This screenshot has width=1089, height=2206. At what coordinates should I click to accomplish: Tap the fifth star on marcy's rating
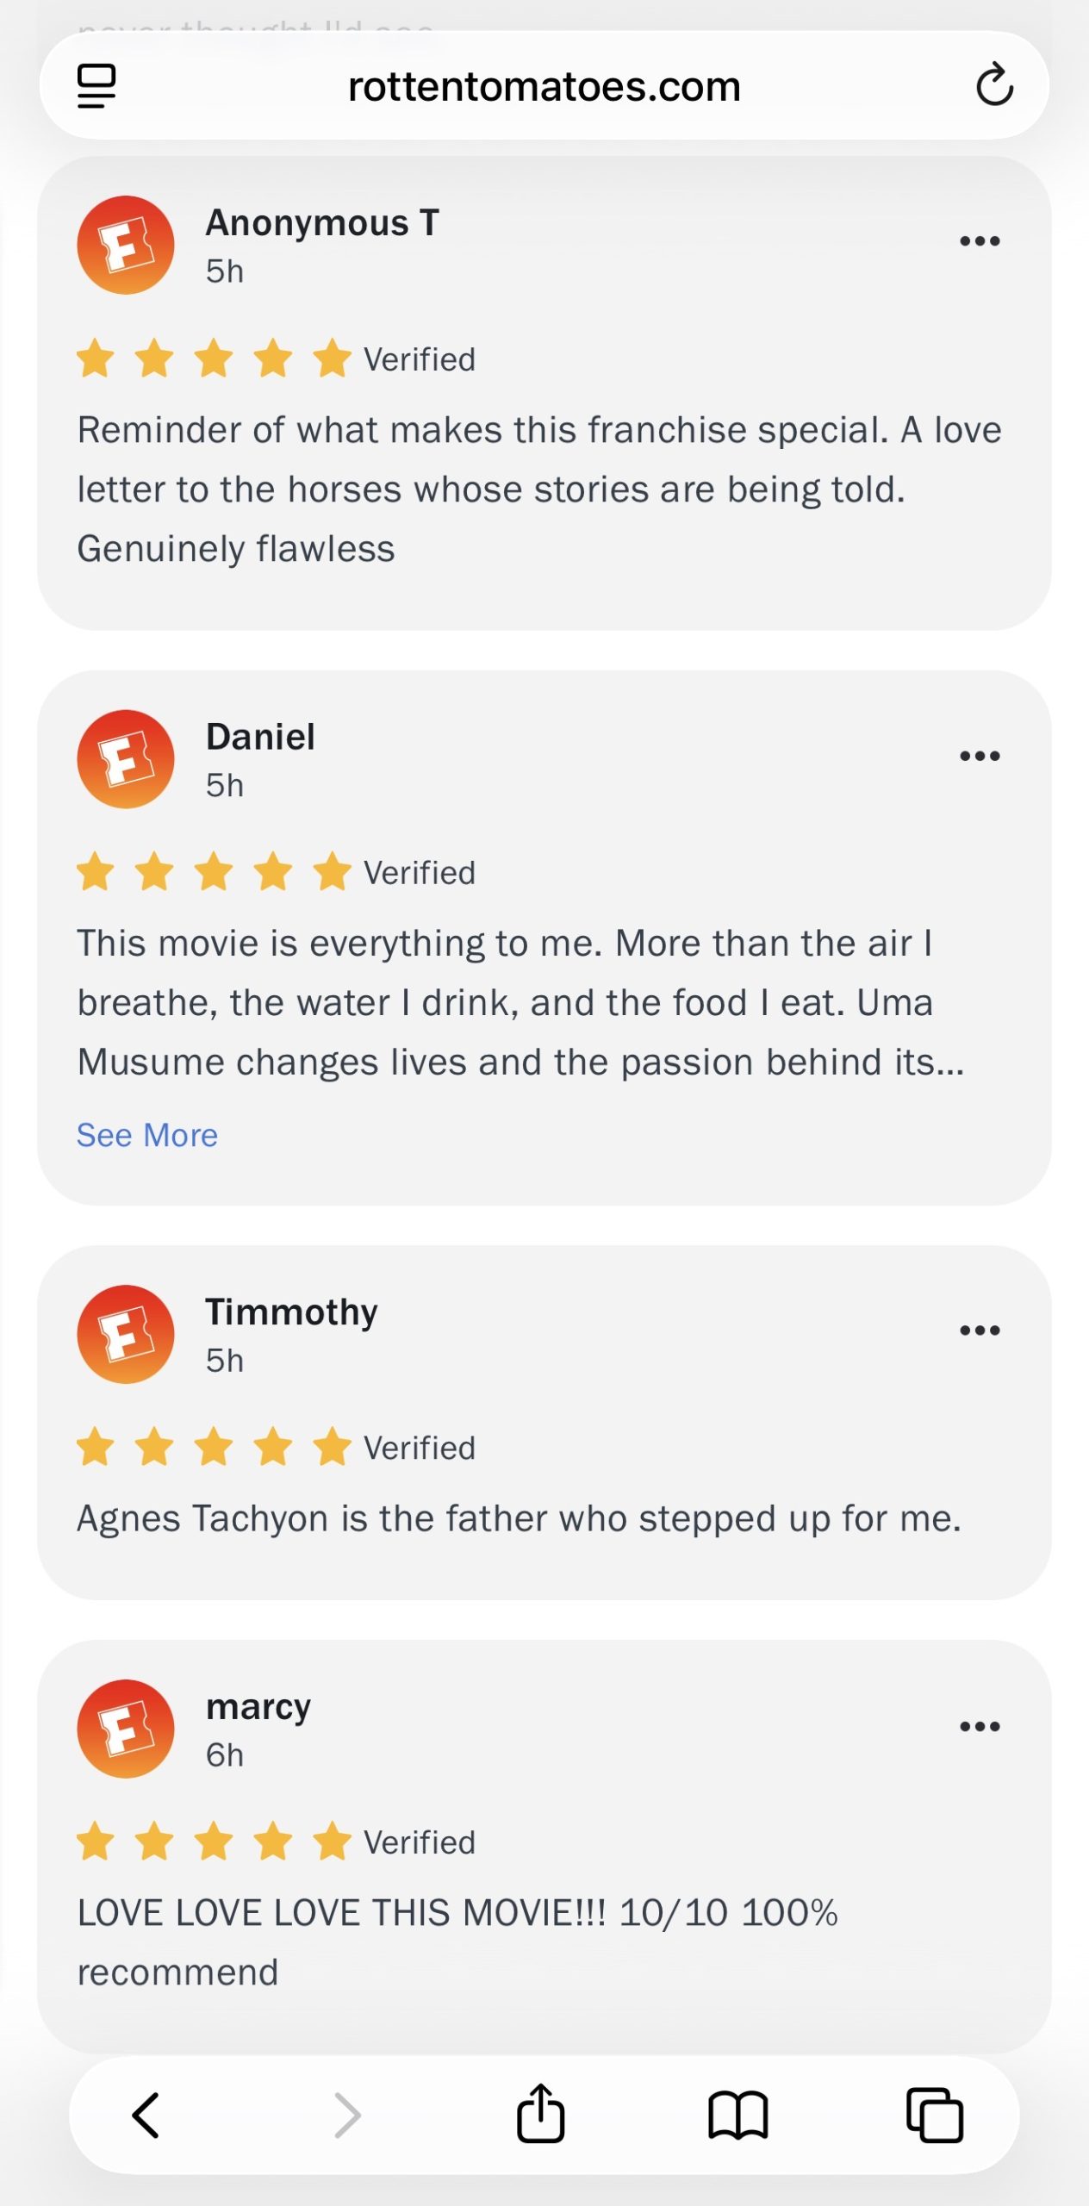[x=332, y=1841]
